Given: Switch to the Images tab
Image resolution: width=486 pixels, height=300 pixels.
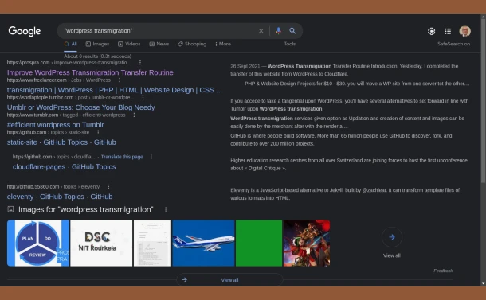Looking at the screenshot, I should point(98,44).
